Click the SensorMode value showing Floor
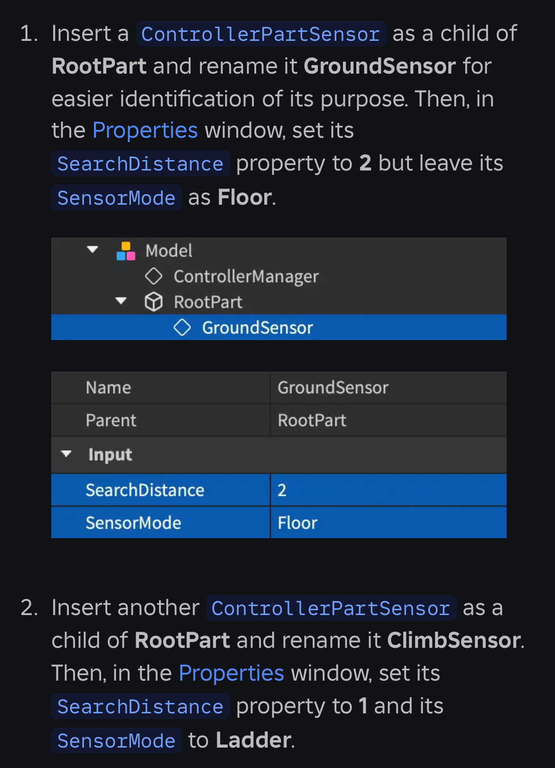The image size is (555, 768). [x=388, y=523]
